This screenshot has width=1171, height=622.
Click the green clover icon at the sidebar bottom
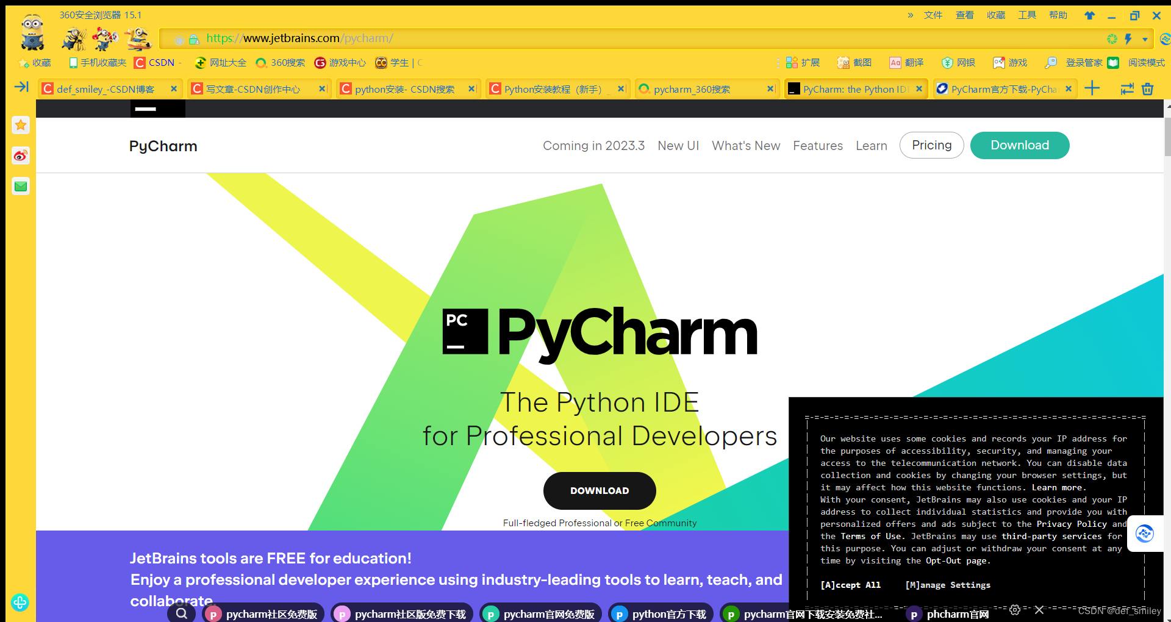20,602
